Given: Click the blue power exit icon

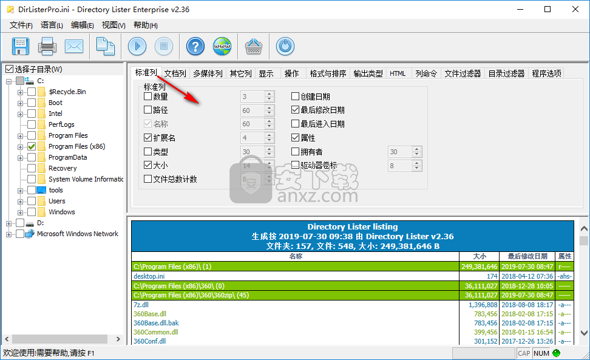Looking at the screenshot, I should tap(285, 46).
